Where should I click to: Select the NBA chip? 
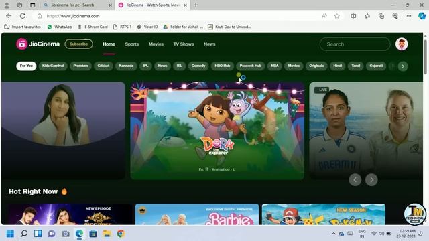pos(275,66)
